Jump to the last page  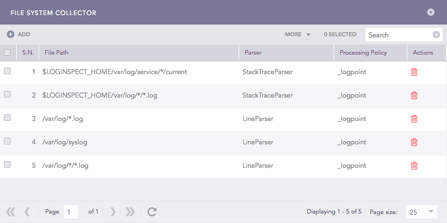click(130, 212)
